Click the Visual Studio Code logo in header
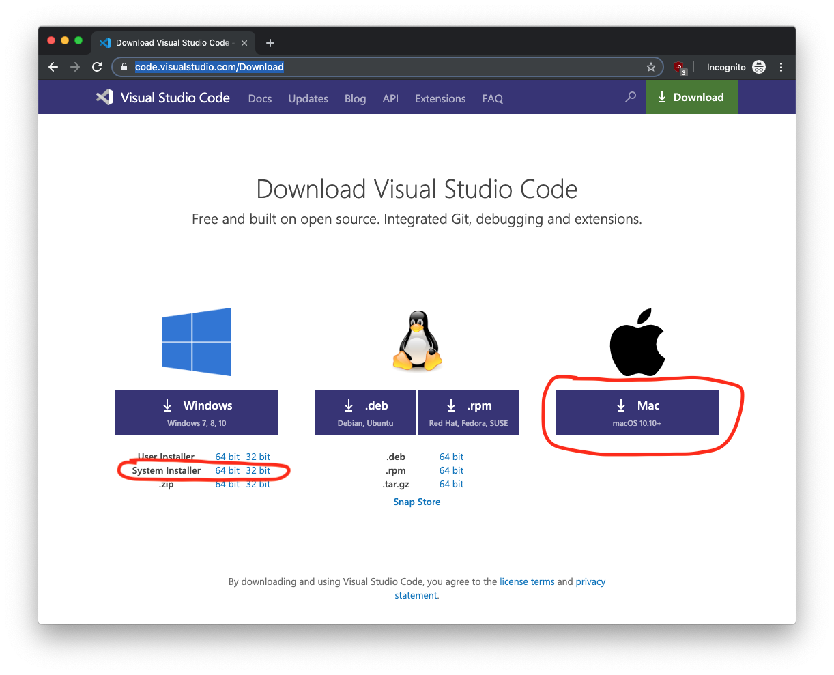This screenshot has width=834, height=675. (x=163, y=98)
